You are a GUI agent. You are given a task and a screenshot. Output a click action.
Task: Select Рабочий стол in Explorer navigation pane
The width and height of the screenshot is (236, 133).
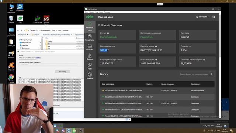tap(27, 43)
